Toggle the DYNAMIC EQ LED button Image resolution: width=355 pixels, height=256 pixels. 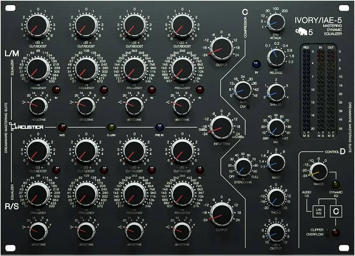(x=336, y=185)
